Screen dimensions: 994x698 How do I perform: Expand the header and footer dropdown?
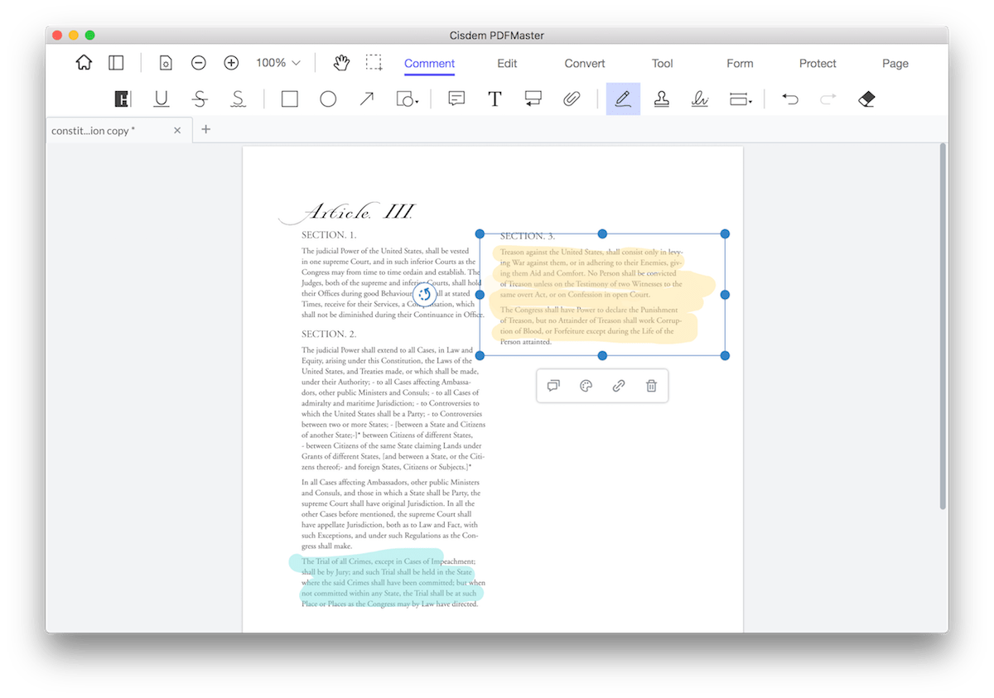coord(750,103)
